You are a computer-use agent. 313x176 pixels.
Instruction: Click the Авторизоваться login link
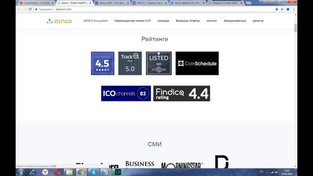point(235,21)
